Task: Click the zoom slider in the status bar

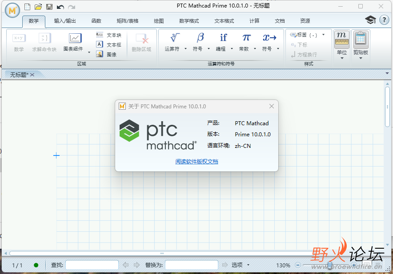Action: (329, 265)
